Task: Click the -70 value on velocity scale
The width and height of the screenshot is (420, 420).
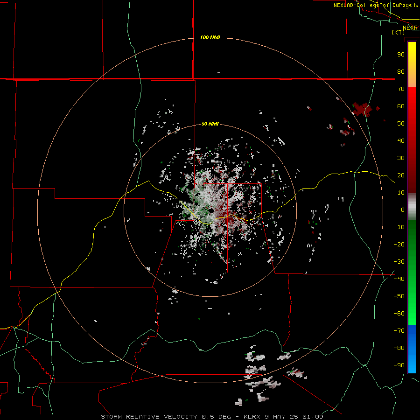Action: [x=399, y=330]
